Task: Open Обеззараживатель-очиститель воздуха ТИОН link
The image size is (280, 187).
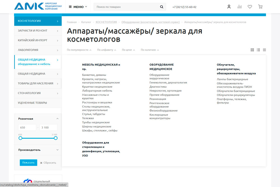Action: 234,85
